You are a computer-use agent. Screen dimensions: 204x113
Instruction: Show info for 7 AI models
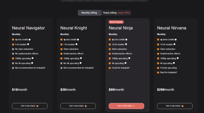point(76,44)
